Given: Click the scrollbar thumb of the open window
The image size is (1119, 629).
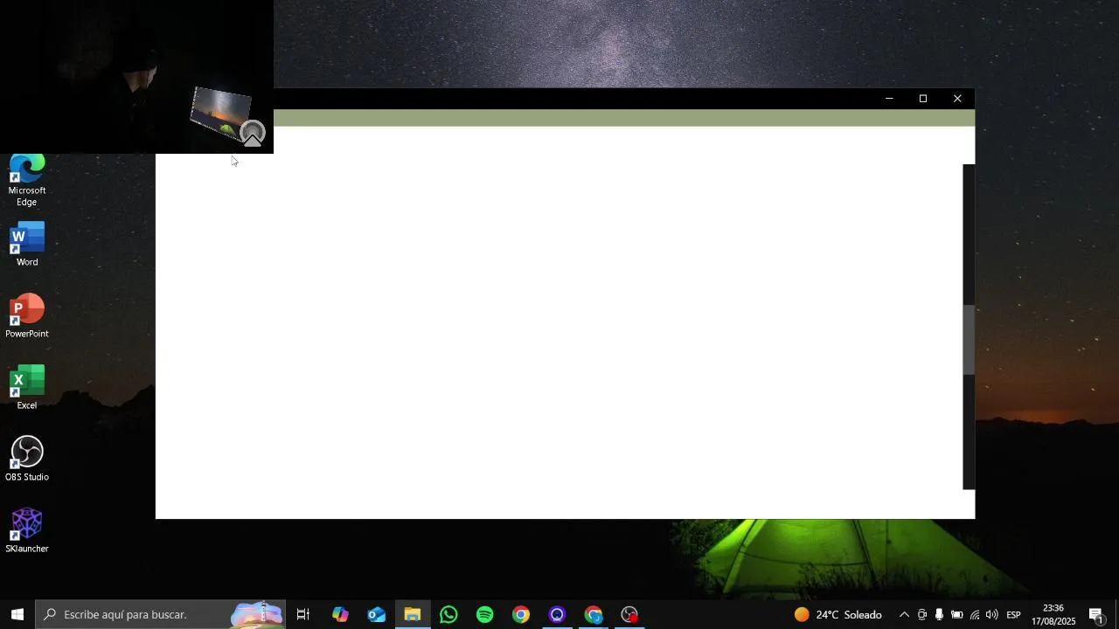Looking at the screenshot, I should point(969,341).
